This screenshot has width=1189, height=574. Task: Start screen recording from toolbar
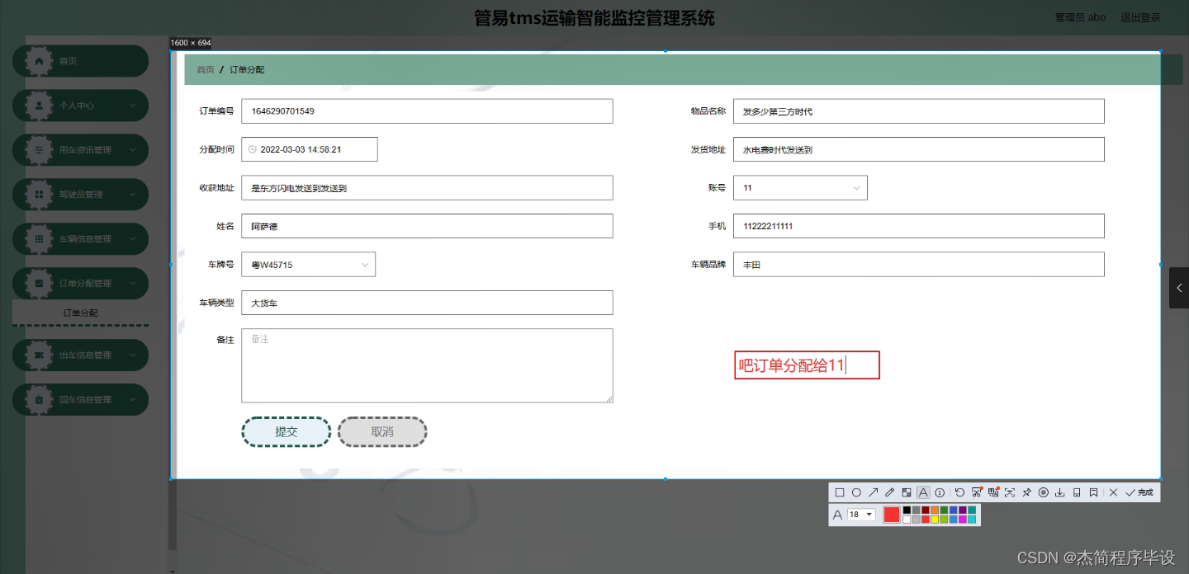pyautogui.click(x=1043, y=492)
